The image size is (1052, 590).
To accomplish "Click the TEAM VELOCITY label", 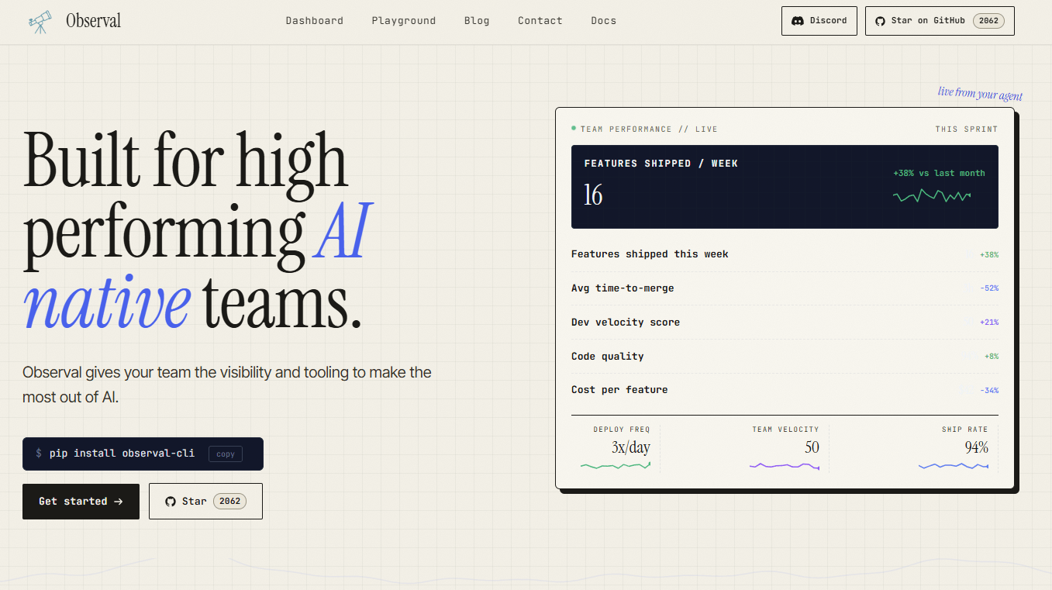I will pos(785,430).
